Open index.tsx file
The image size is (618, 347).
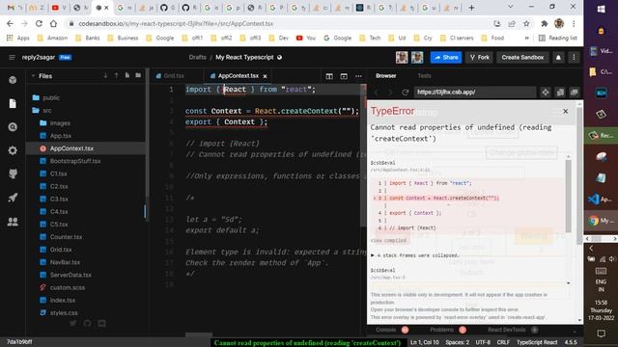click(x=62, y=300)
